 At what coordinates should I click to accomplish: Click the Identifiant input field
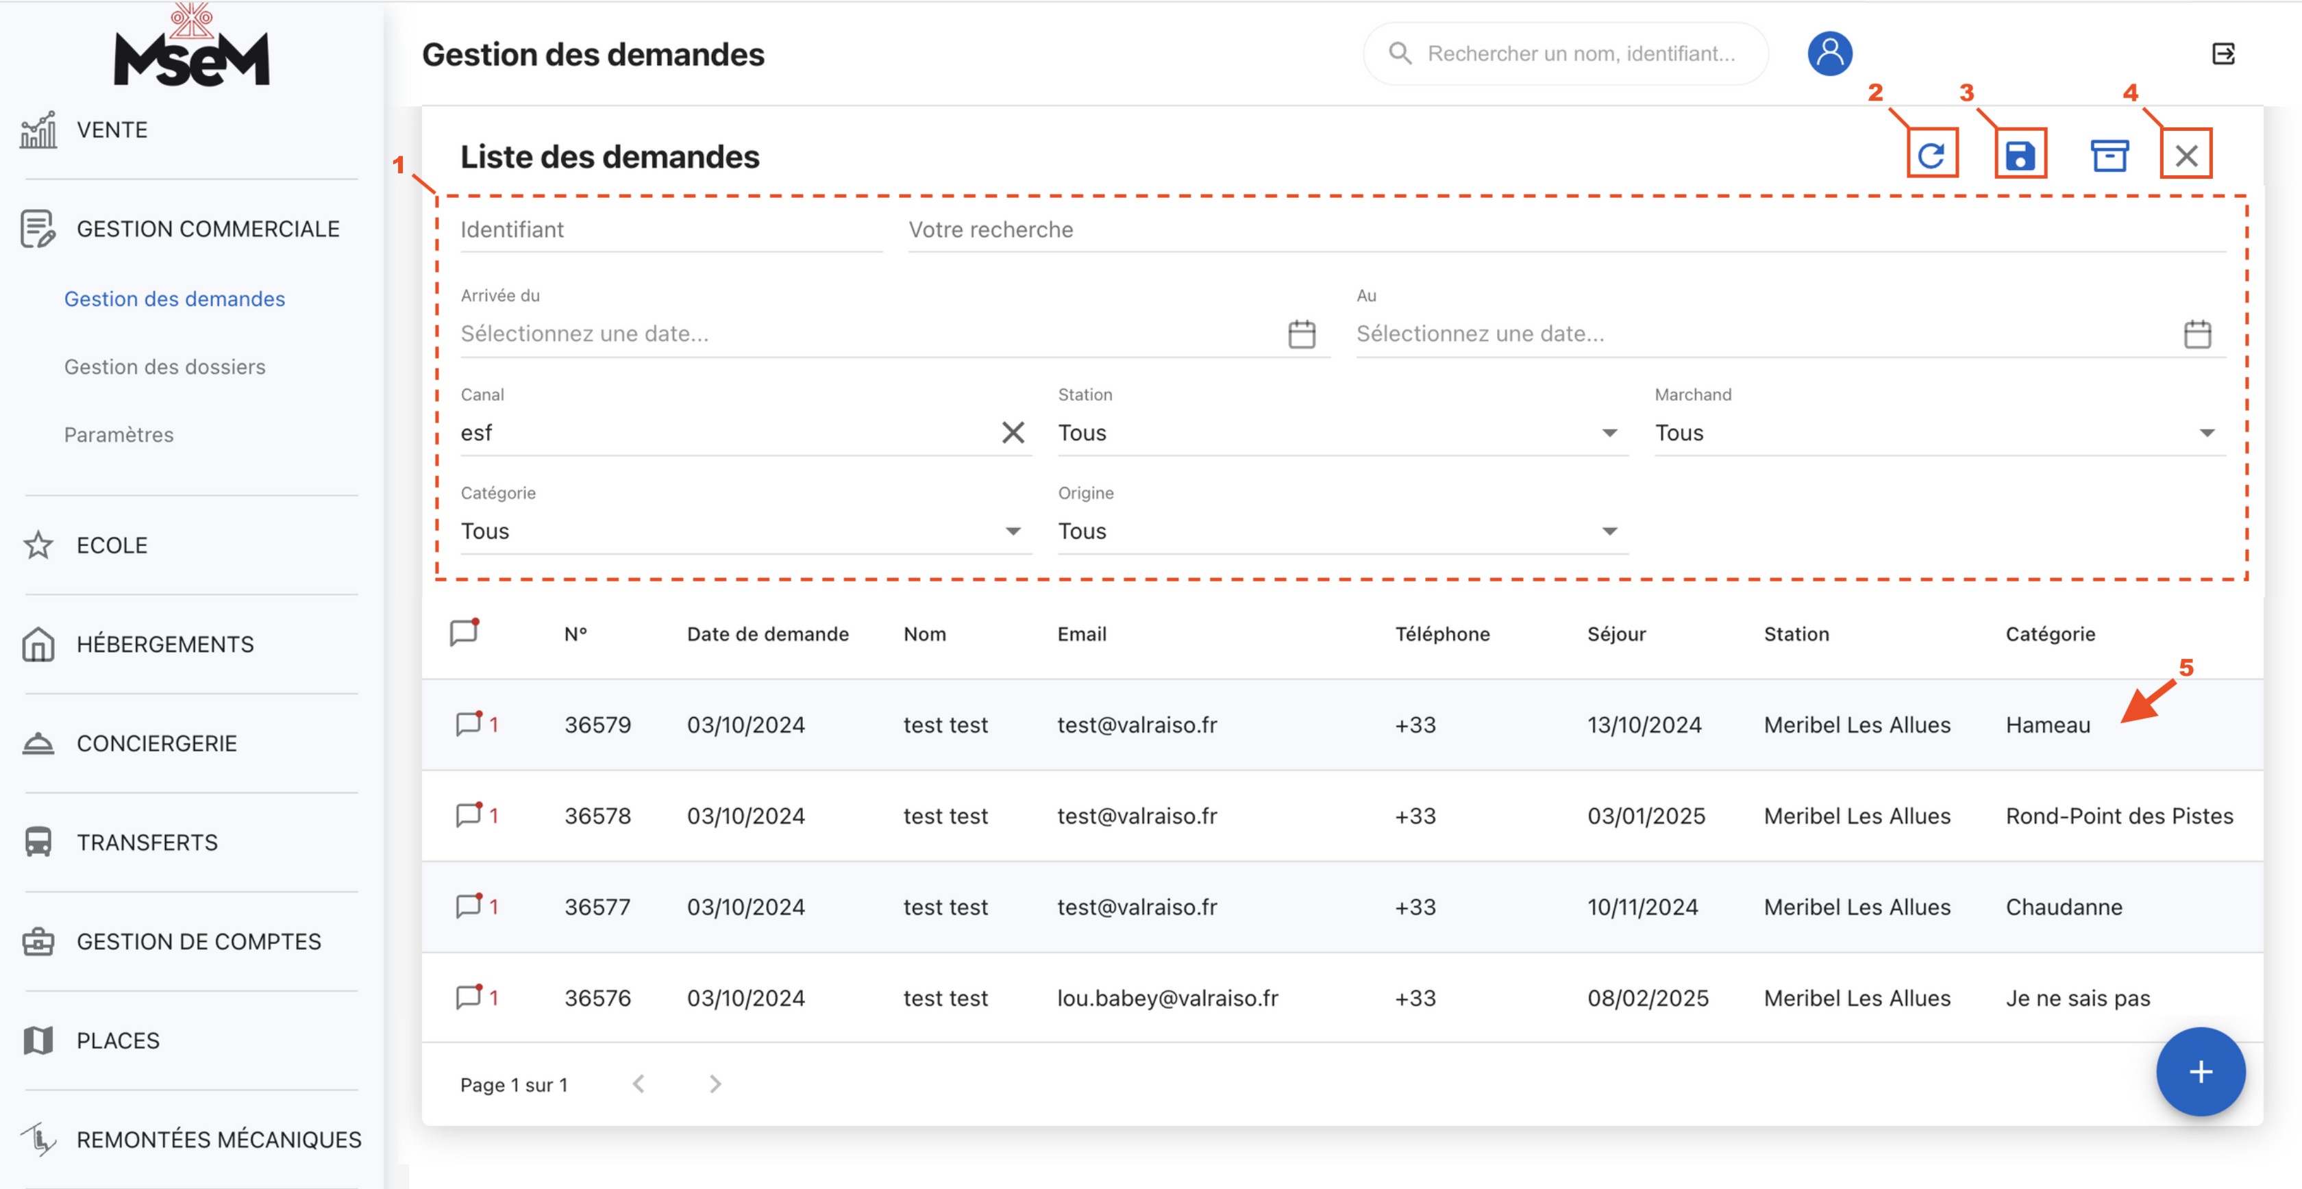coord(670,229)
